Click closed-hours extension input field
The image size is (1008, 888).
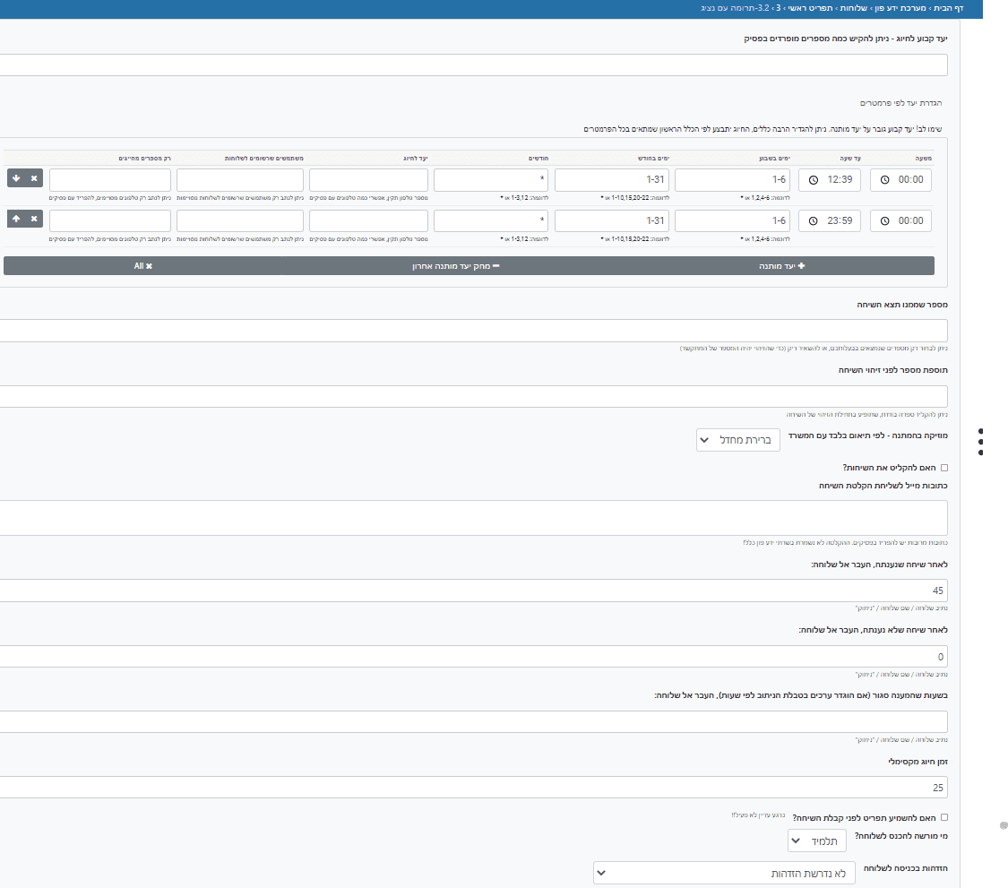tap(474, 722)
